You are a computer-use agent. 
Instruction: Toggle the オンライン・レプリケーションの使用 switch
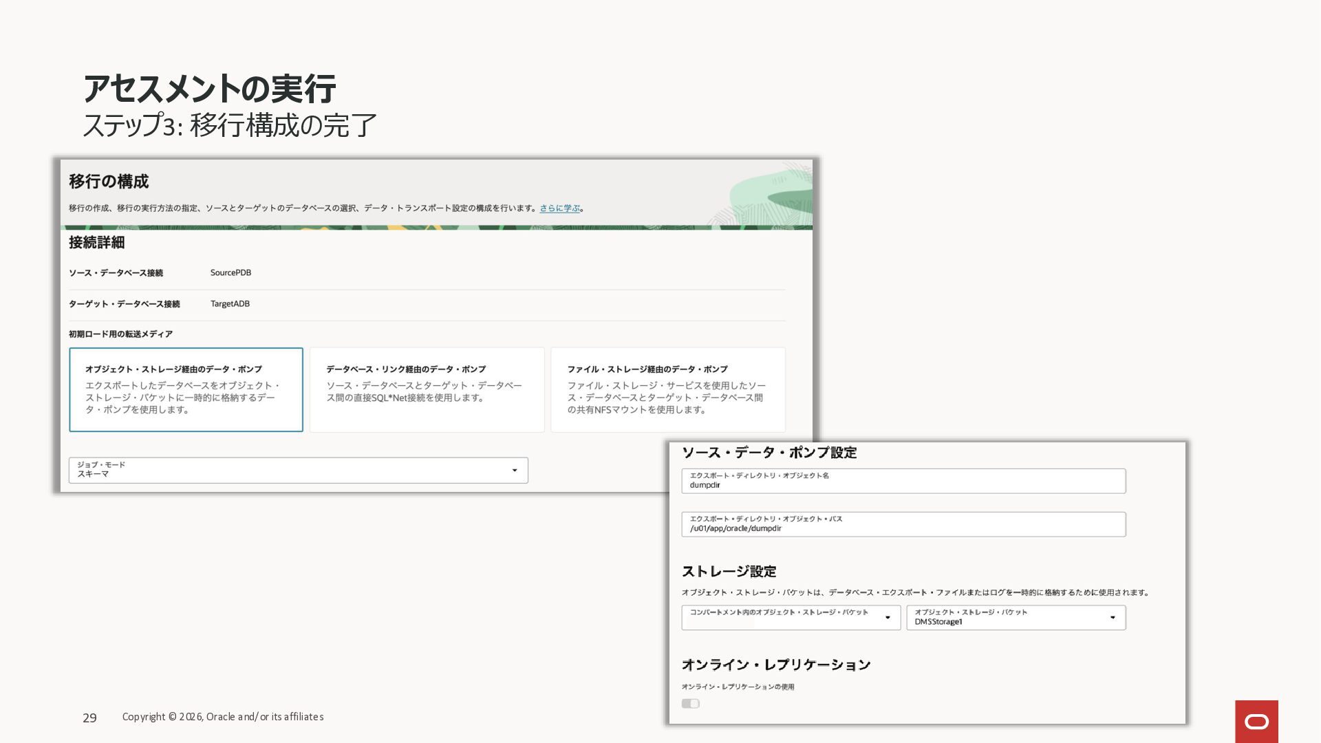coord(690,703)
